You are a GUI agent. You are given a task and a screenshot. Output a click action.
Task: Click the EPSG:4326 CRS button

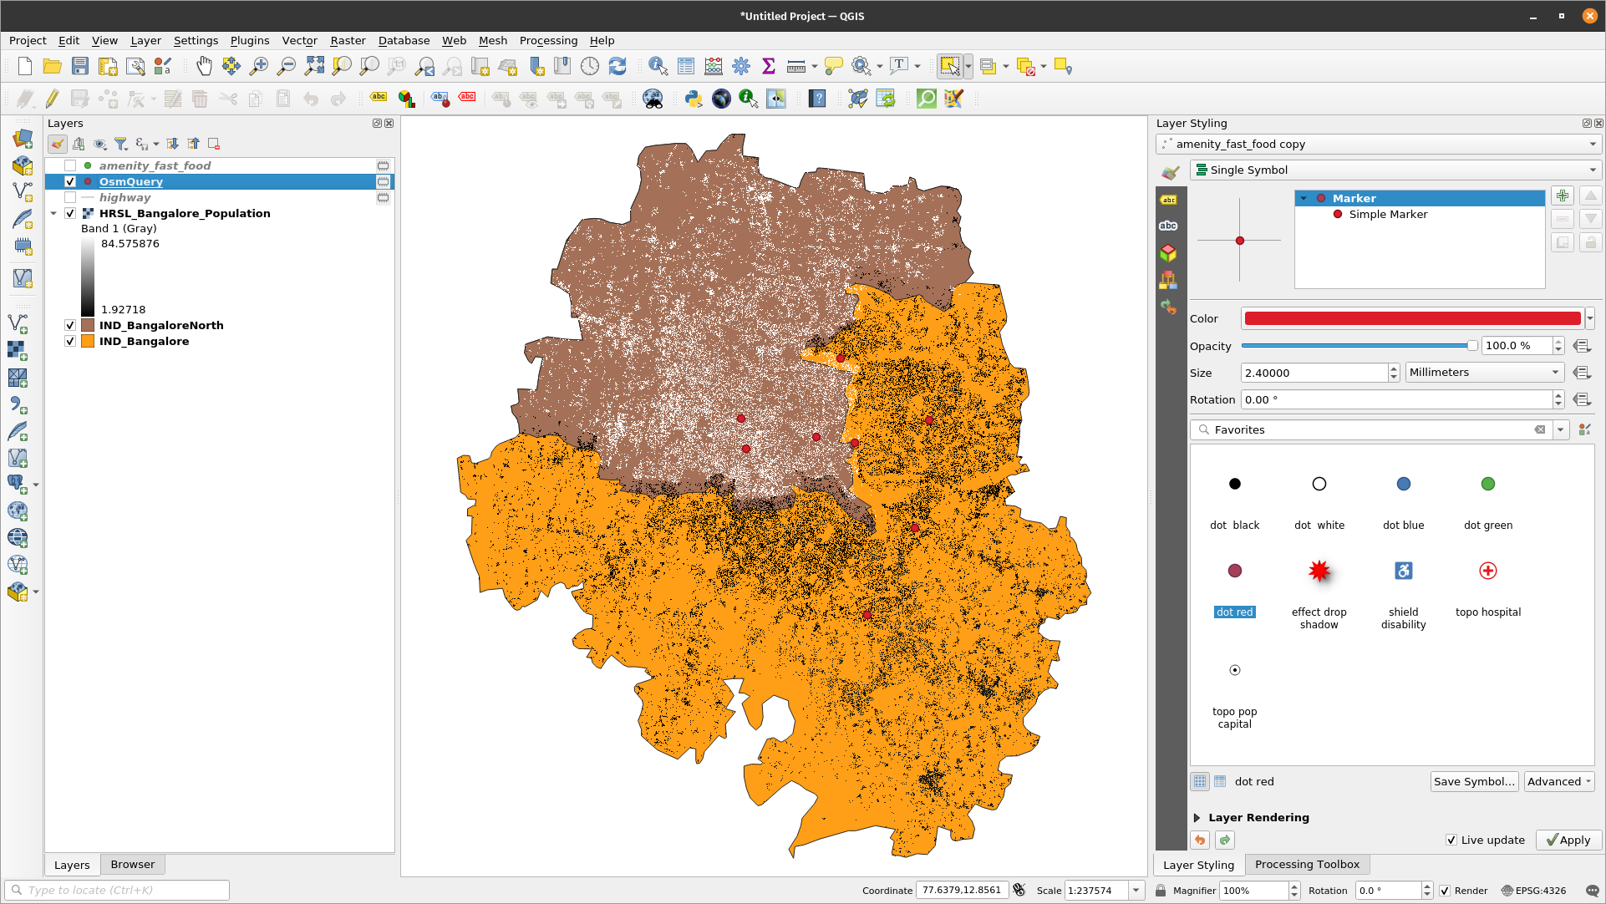(x=1534, y=891)
